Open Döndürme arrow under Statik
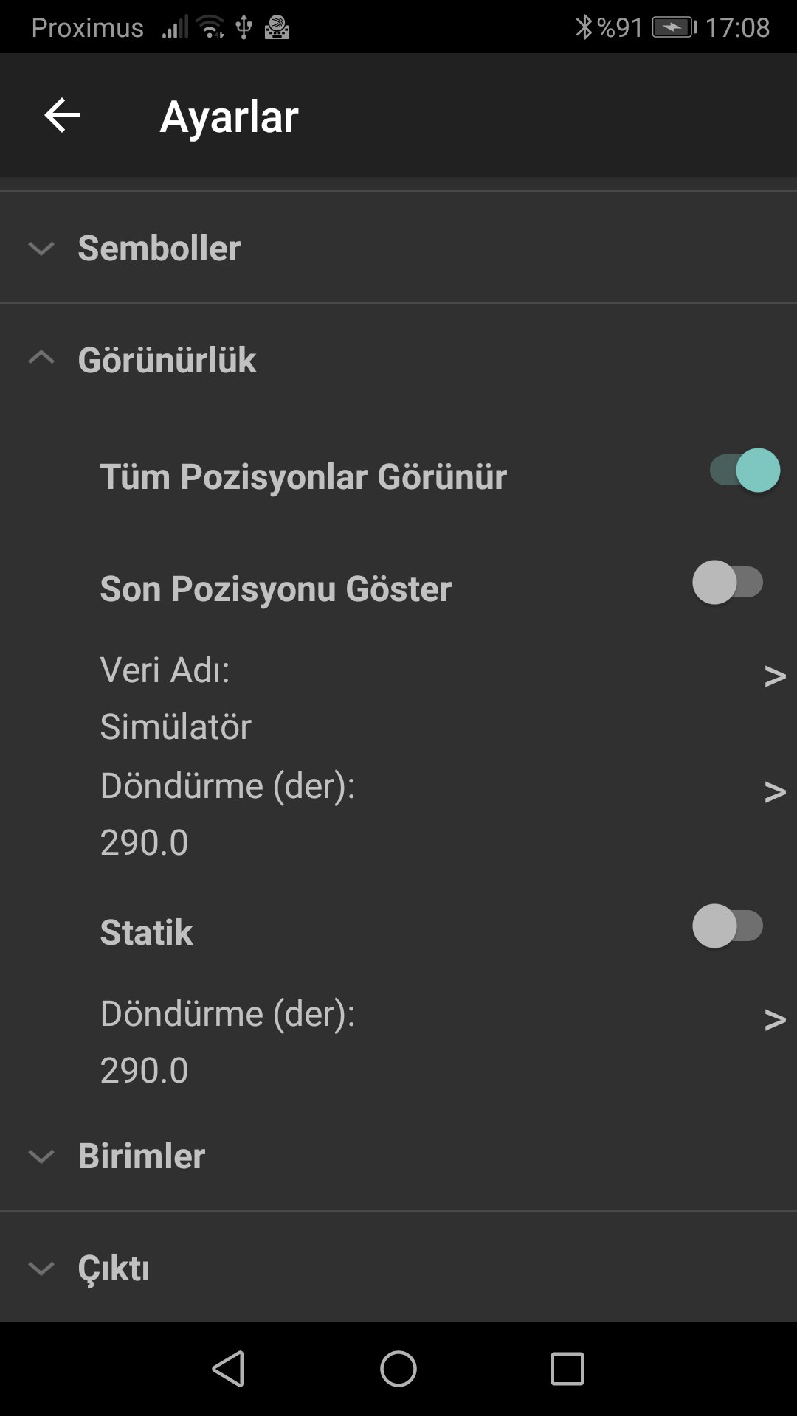Screen dimensions: 797x1416 [x=774, y=1019]
